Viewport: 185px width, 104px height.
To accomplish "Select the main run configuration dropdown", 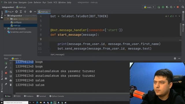I will tap(149, 7).
